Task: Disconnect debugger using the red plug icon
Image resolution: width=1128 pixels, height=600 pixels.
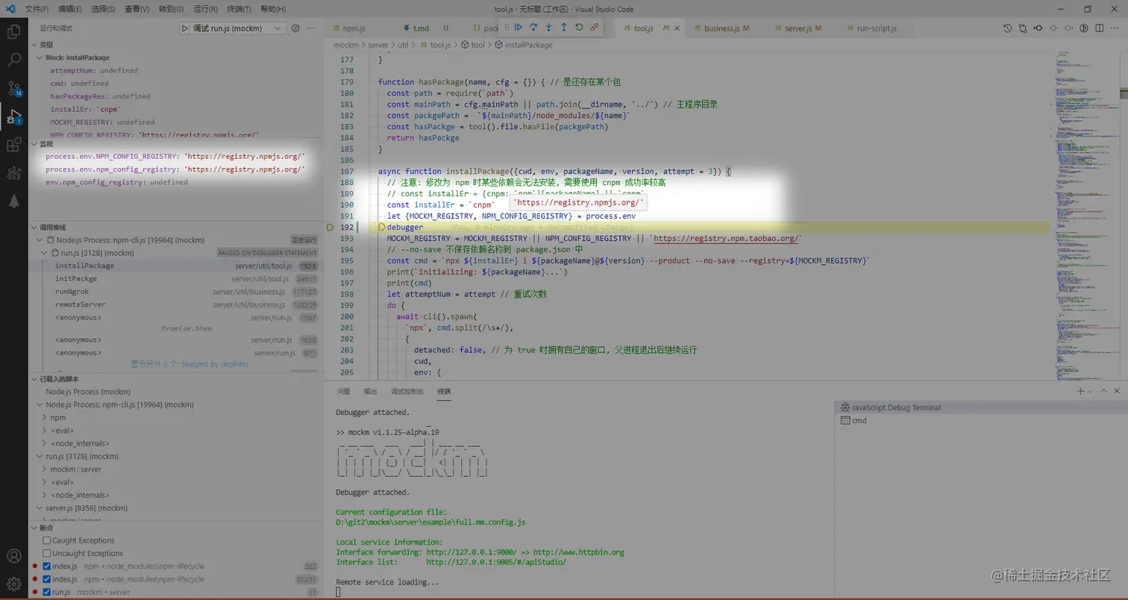Action: [x=594, y=27]
